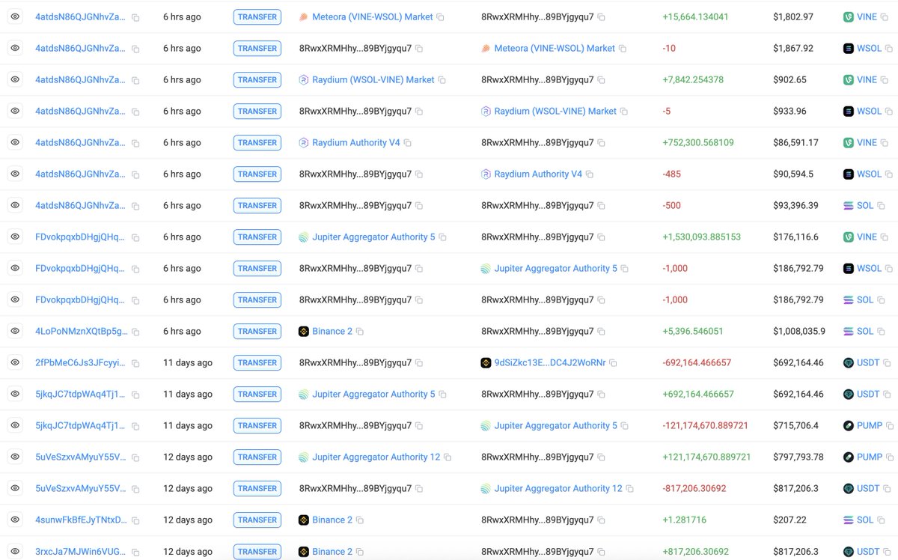This screenshot has width=898, height=560.
Task: Open Jupiter Aggregator Authority 5 in the +692,164.466657 row
Action: 373,394
